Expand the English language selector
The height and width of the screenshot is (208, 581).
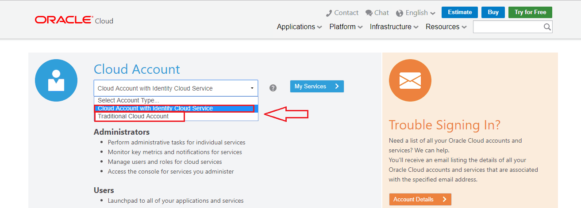416,13
